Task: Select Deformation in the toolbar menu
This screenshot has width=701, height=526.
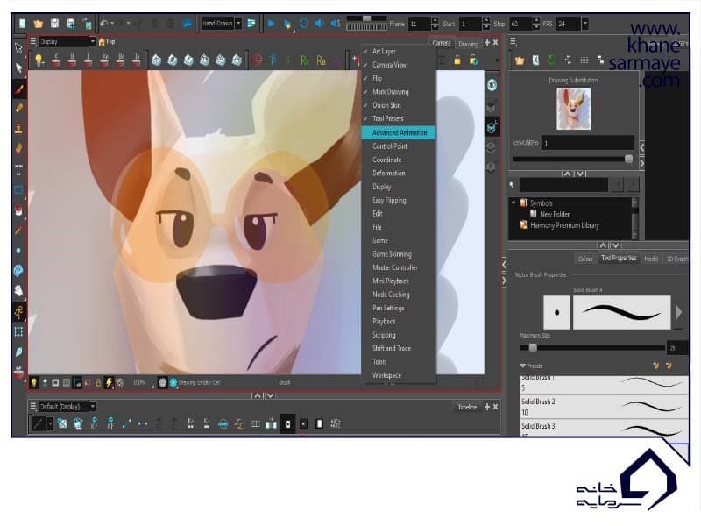Action: pos(399,173)
